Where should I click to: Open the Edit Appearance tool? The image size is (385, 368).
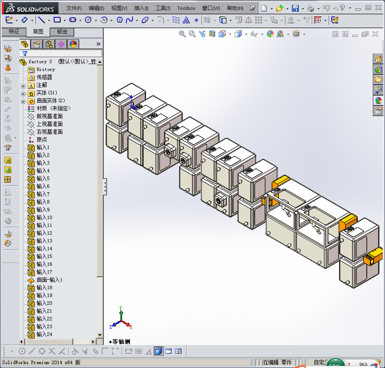pos(270,34)
